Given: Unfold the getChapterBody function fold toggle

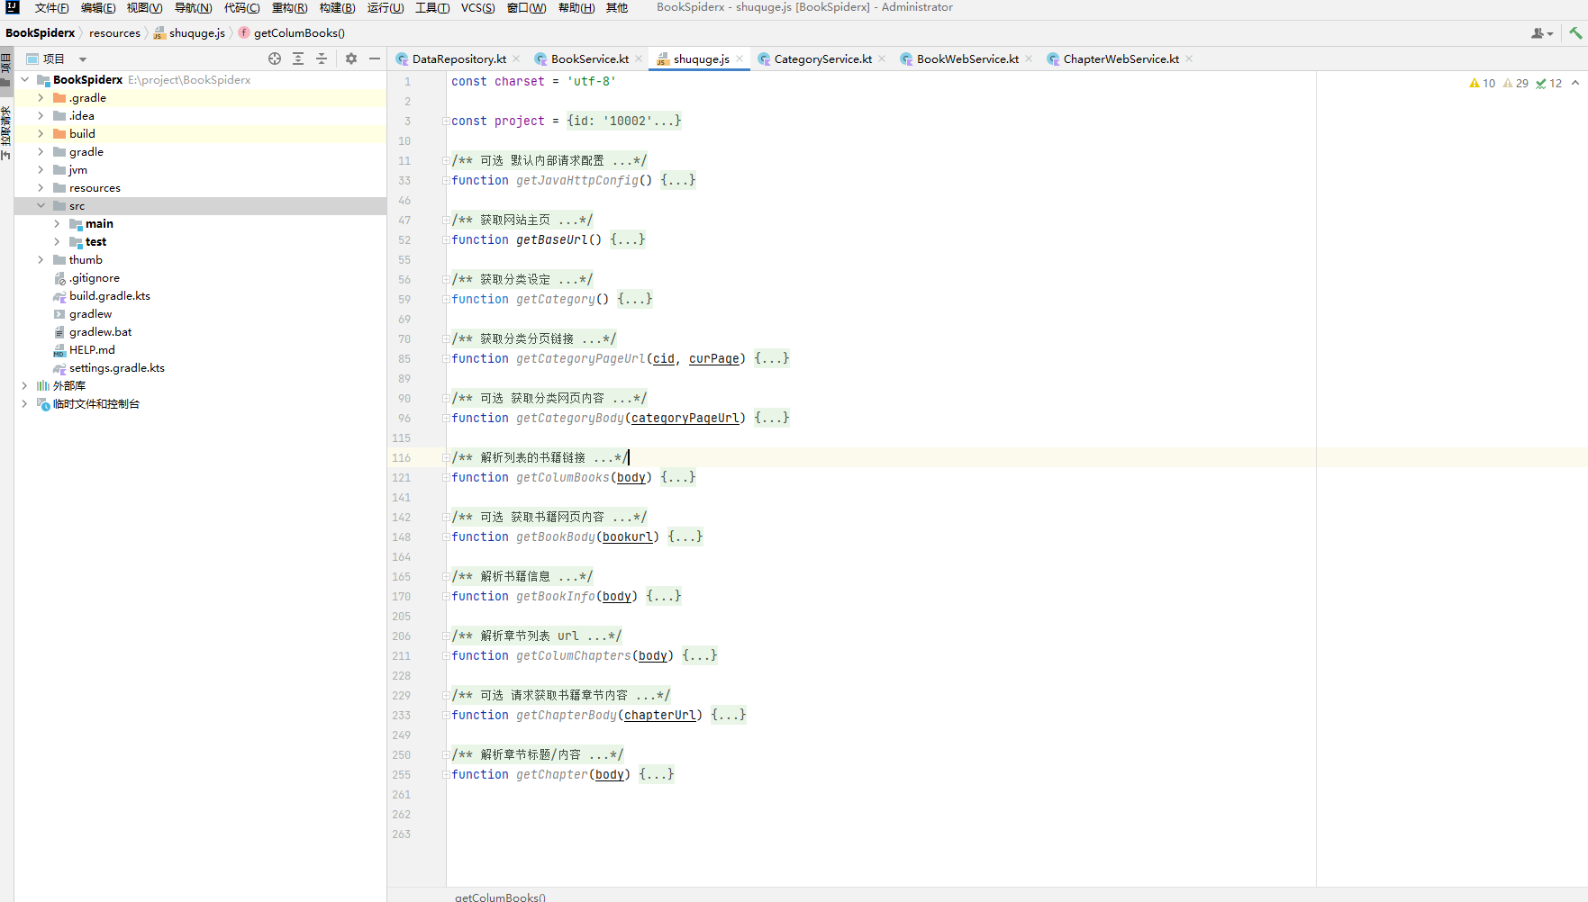Looking at the screenshot, I should tap(446, 715).
